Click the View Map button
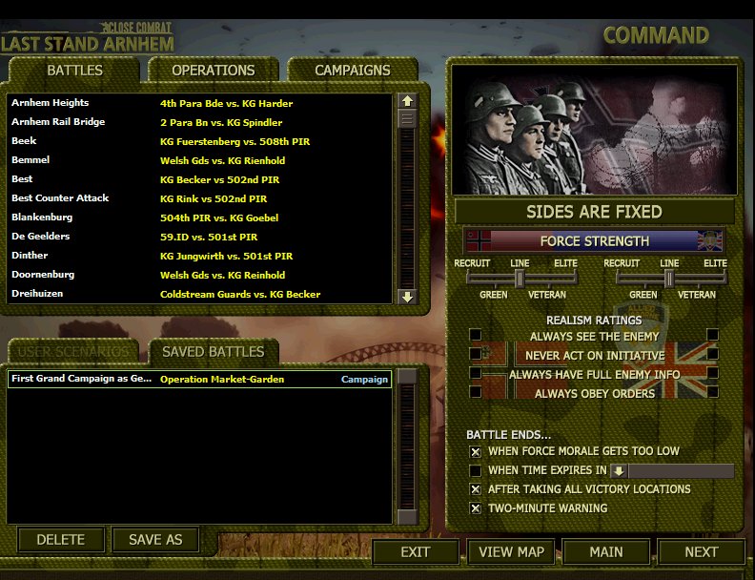The height and width of the screenshot is (580, 755). pos(511,552)
